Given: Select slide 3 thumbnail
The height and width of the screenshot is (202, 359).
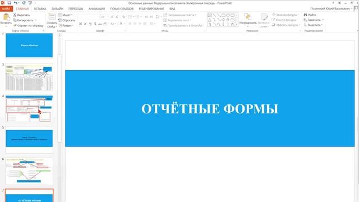Looking at the screenshot, I should pyautogui.click(x=29, y=77).
